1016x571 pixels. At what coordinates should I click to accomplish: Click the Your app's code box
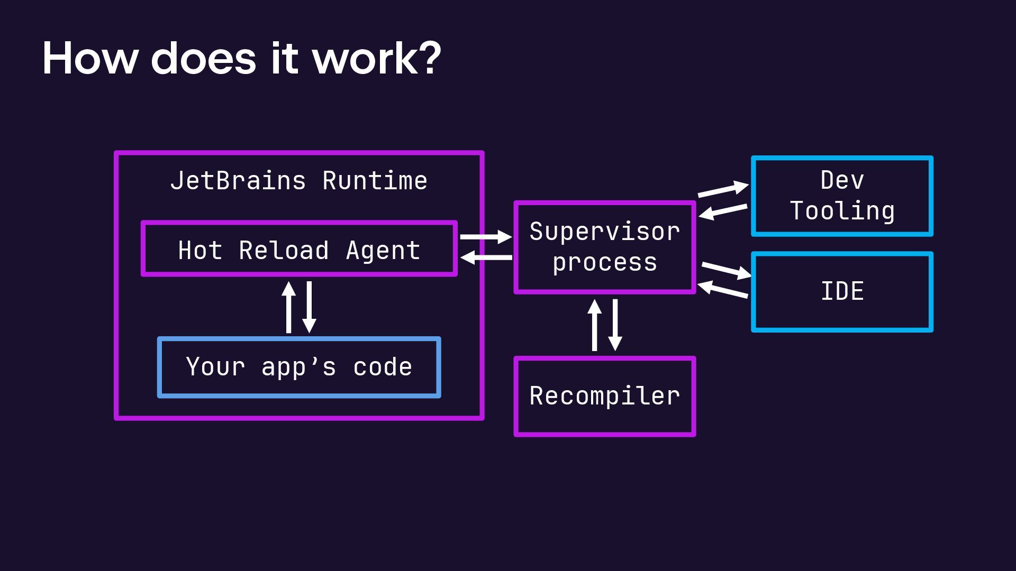coord(299,367)
